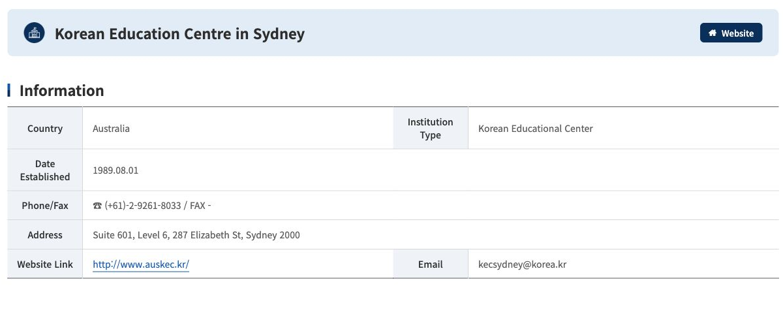
Task: Select the "Korean Educational Center" value
Action: pos(536,129)
